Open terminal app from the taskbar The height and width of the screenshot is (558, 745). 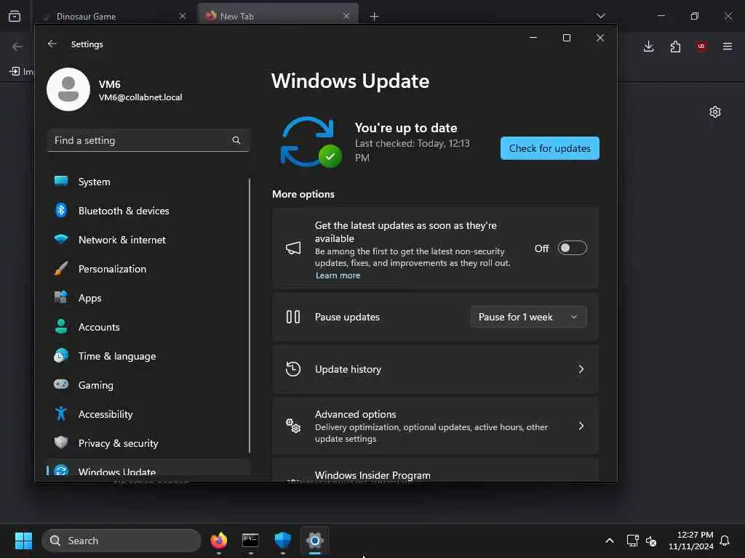click(x=250, y=541)
